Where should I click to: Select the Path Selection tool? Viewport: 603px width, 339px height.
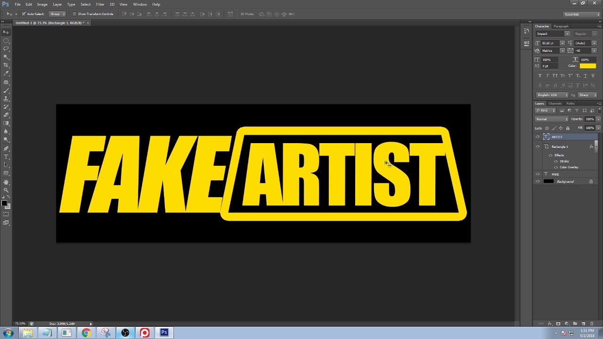tap(6, 165)
